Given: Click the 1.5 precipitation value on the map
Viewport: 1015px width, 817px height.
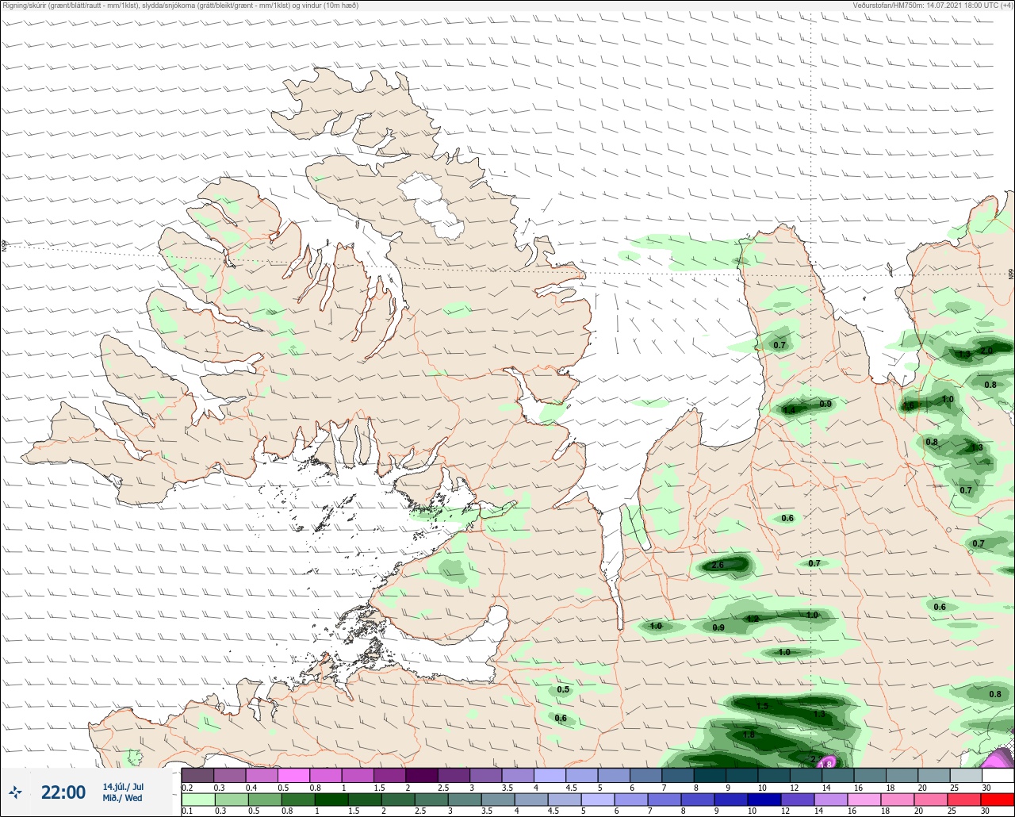Looking at the screenshot, I should 762,706.
